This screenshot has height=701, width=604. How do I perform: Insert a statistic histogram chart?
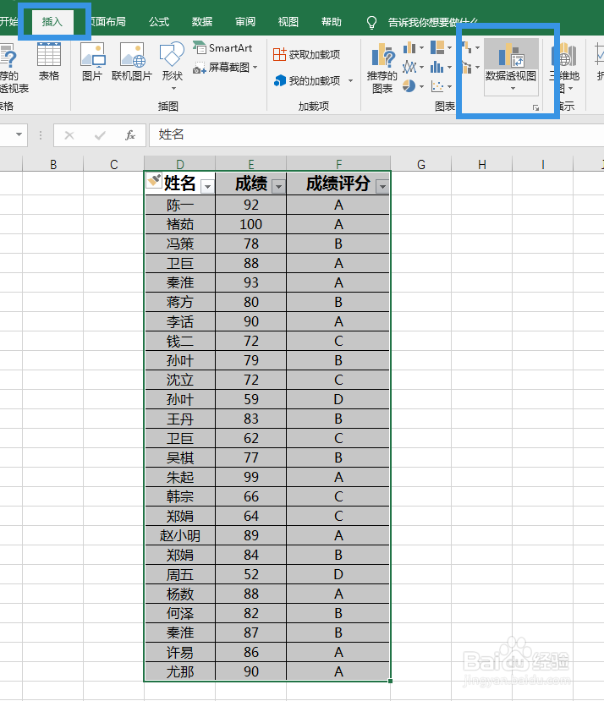pos(437,67)
